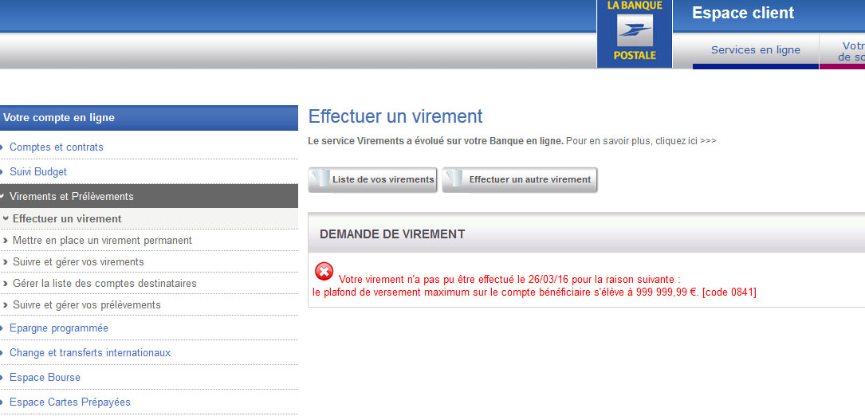865x420 pixels.
Task: Open Suivre et gérer vos prélèvements
Action: 87,304
